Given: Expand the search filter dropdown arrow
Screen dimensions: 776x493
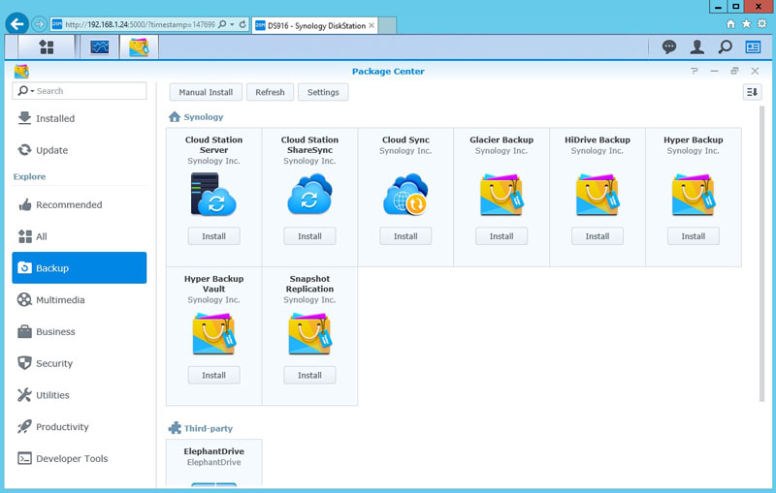Looking at the screenshot, I should click(32, 91).
